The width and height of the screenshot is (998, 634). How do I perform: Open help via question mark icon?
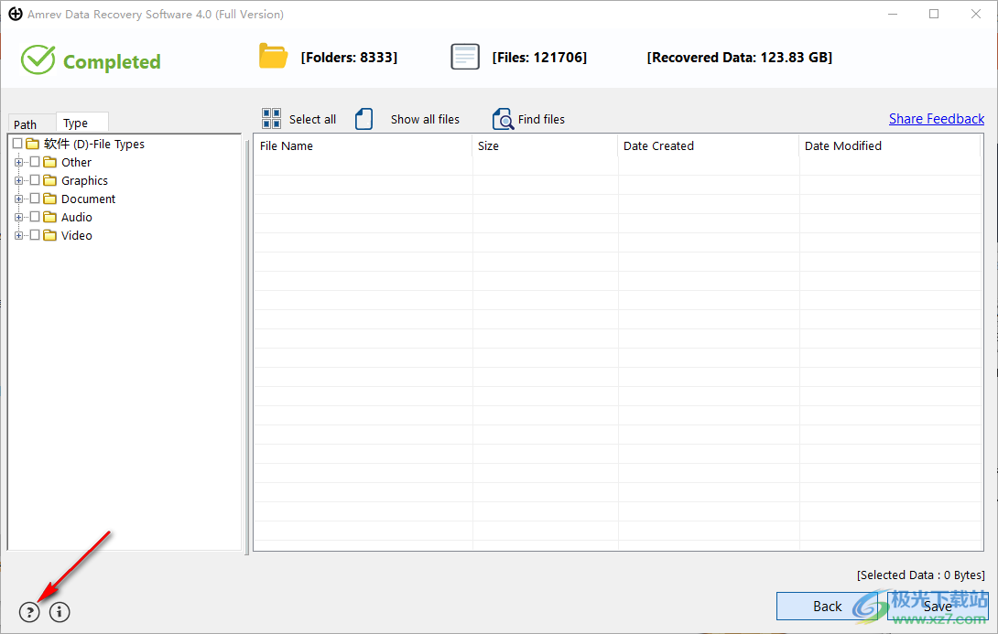pos(29,612)
